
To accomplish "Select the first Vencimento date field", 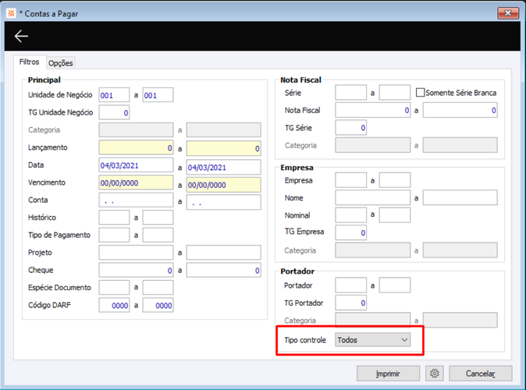I will pyautogui.click(x=136, y=183).
